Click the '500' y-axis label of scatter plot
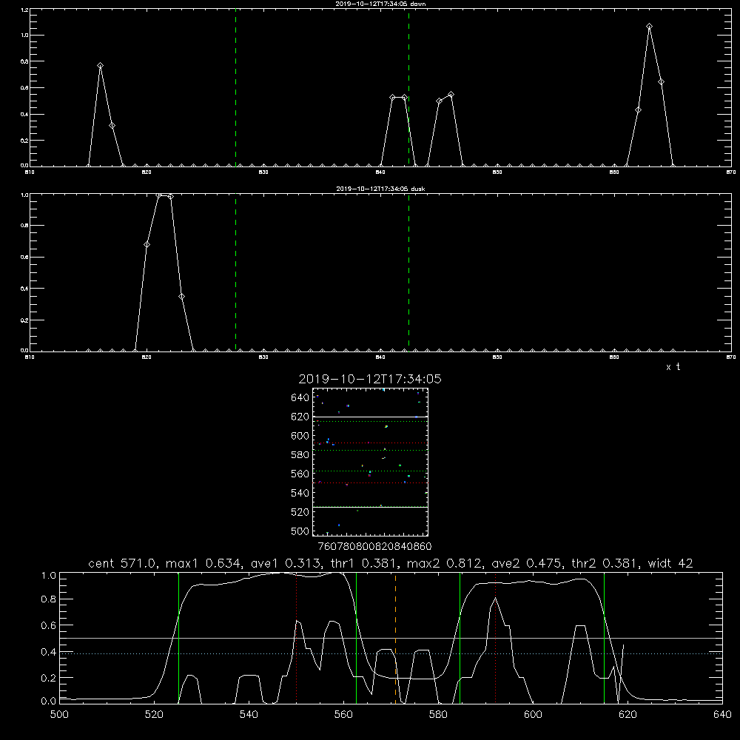 tap(300, 531)
